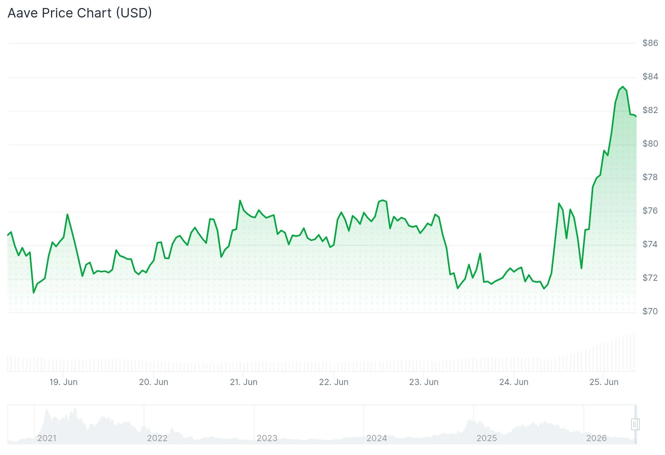Click the $86 price axis label

coord(650,43)
